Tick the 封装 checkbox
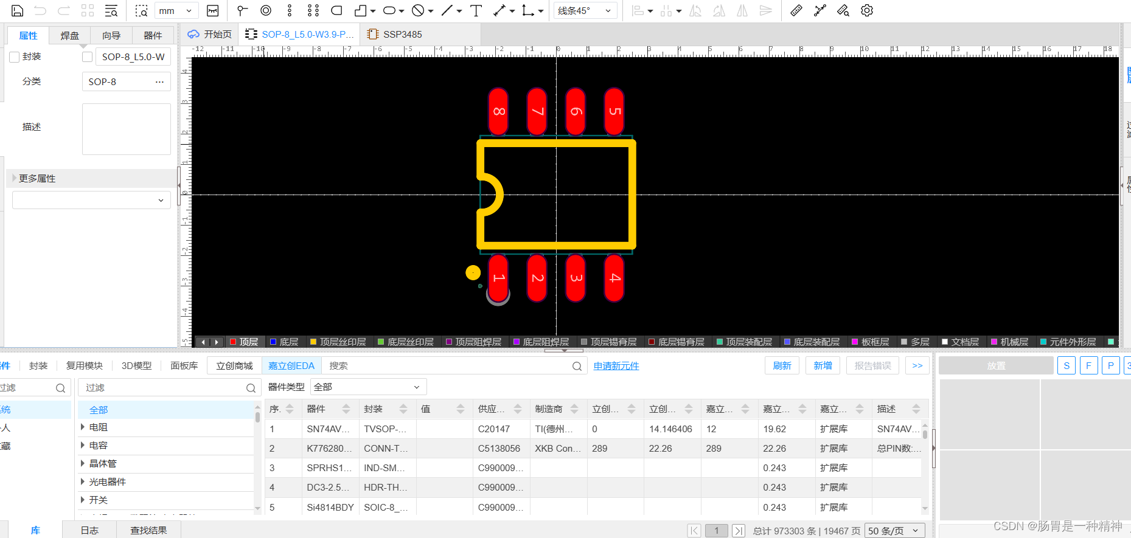Viewport: 1131px width, 538px height. click(x=15, y=57)
